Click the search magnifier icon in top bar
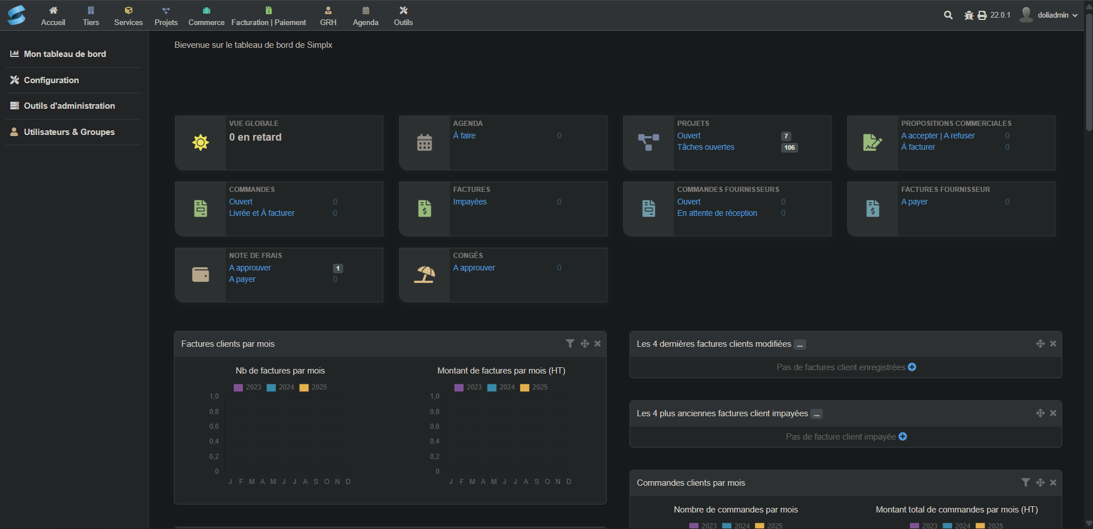Viewport: 1093px width, 529px height. [948, 15]
